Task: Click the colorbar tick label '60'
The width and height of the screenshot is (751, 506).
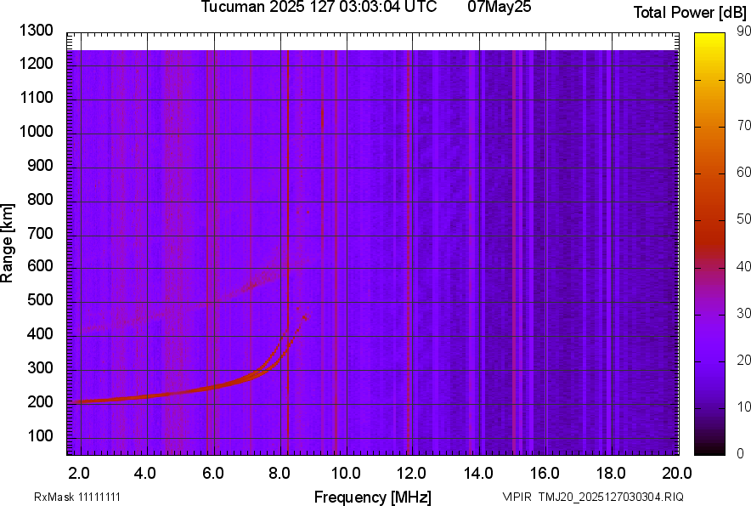Action: point(743,172)
